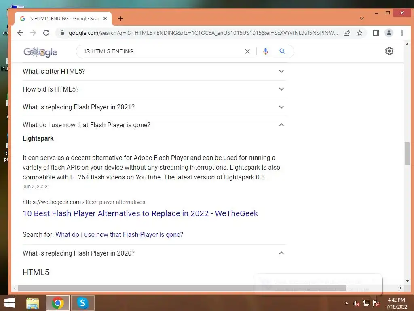Click the address bar URL
The image size is (414, 311).
click(x=203, y=33)
